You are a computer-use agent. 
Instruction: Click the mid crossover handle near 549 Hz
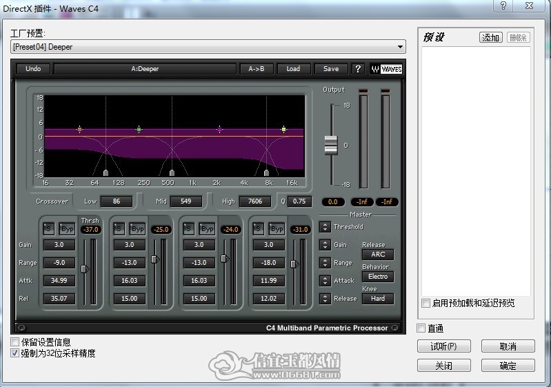click(172, 172)
